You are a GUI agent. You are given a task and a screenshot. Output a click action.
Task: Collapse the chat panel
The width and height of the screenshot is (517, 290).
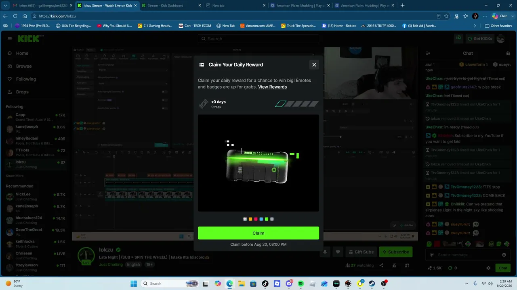click(x=428, y=53)
